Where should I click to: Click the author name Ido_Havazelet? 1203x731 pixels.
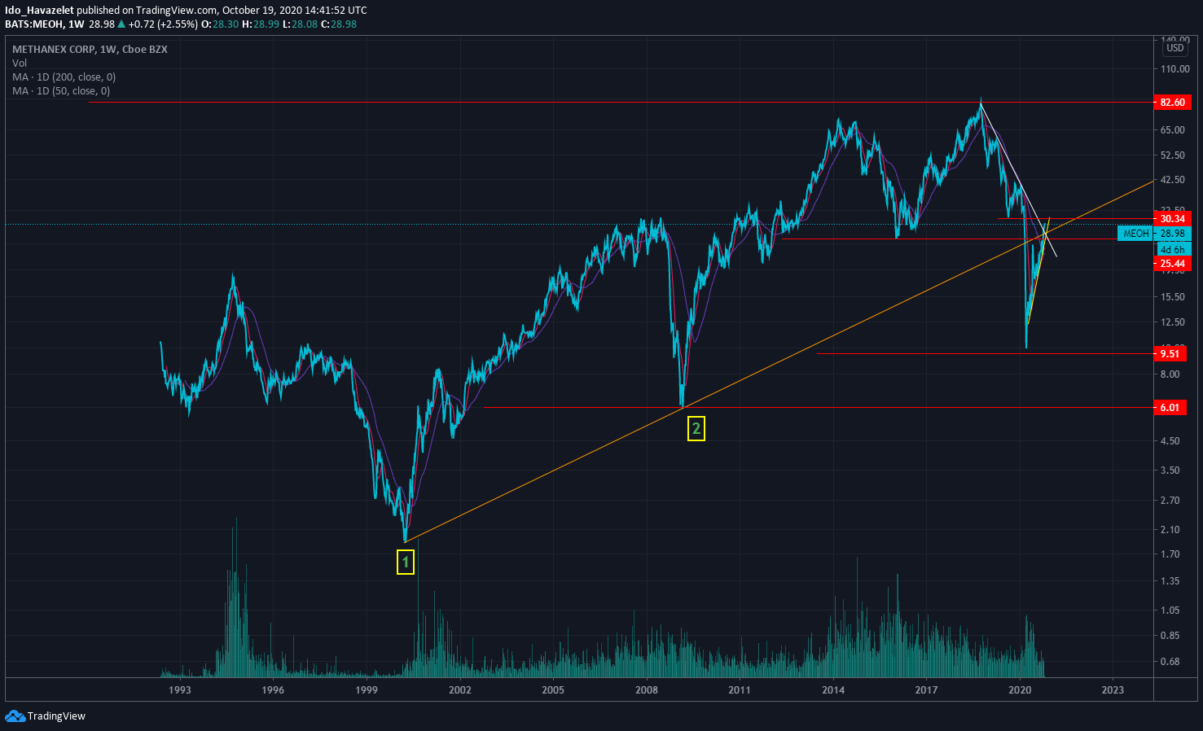pyautogui.click(x=40, y=11)
